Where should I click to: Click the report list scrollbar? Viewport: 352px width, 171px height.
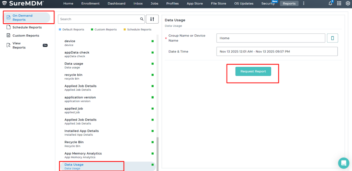pyautogui.click(x=158, y=151)
